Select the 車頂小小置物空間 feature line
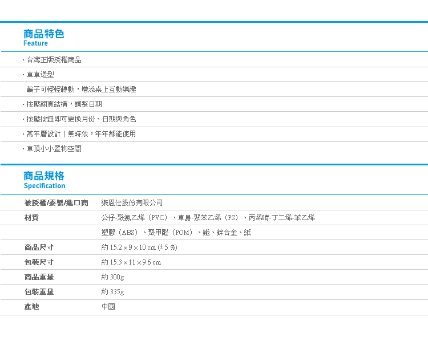The height and width of the screenshot is (341, 428). click(x=54, y=149)
